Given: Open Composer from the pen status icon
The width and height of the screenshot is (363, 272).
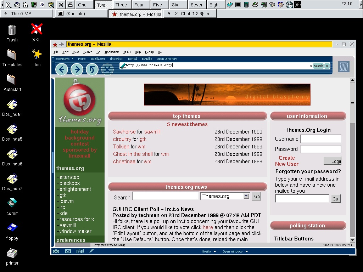Looking at the screenshot, I should pos(91,251).
